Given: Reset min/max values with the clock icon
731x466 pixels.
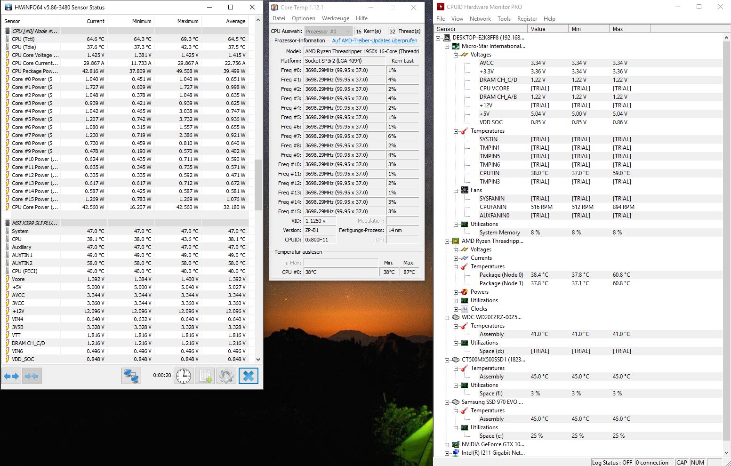Looking at the screenshot, I should coord(184,376).
